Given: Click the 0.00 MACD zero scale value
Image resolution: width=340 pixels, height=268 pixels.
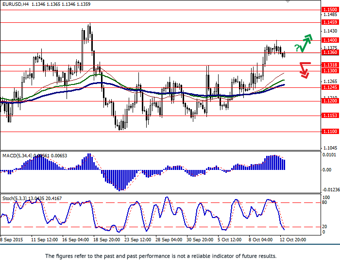Looking at the screenshot, I should pos(327,170).
